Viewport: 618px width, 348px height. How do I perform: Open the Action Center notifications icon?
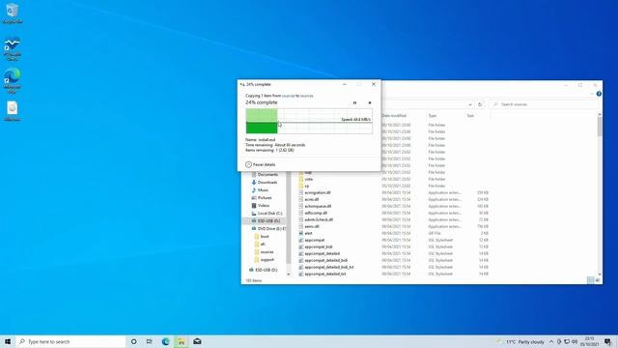pyautogui.click(x=607, y=341)
